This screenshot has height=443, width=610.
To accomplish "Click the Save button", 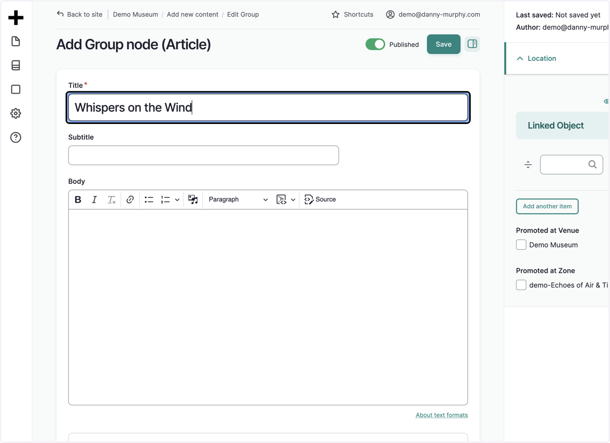I will (x=443, y=44).
